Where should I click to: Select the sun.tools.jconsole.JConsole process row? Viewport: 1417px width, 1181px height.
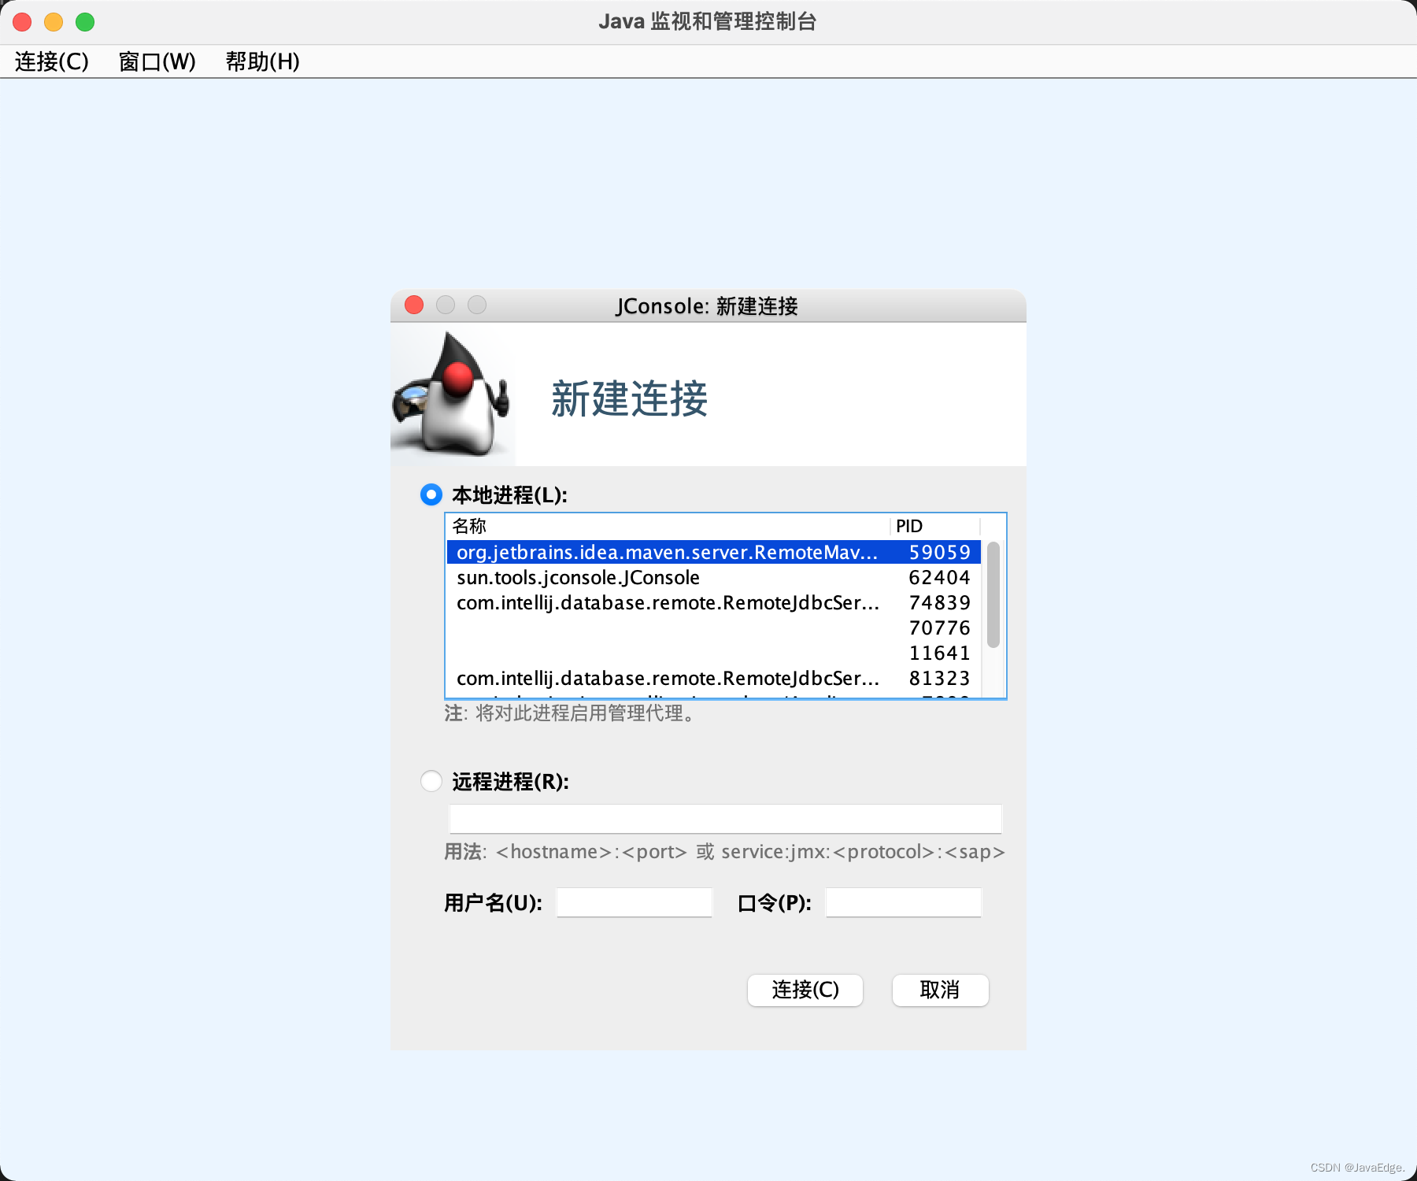click(x=714, y=577)
